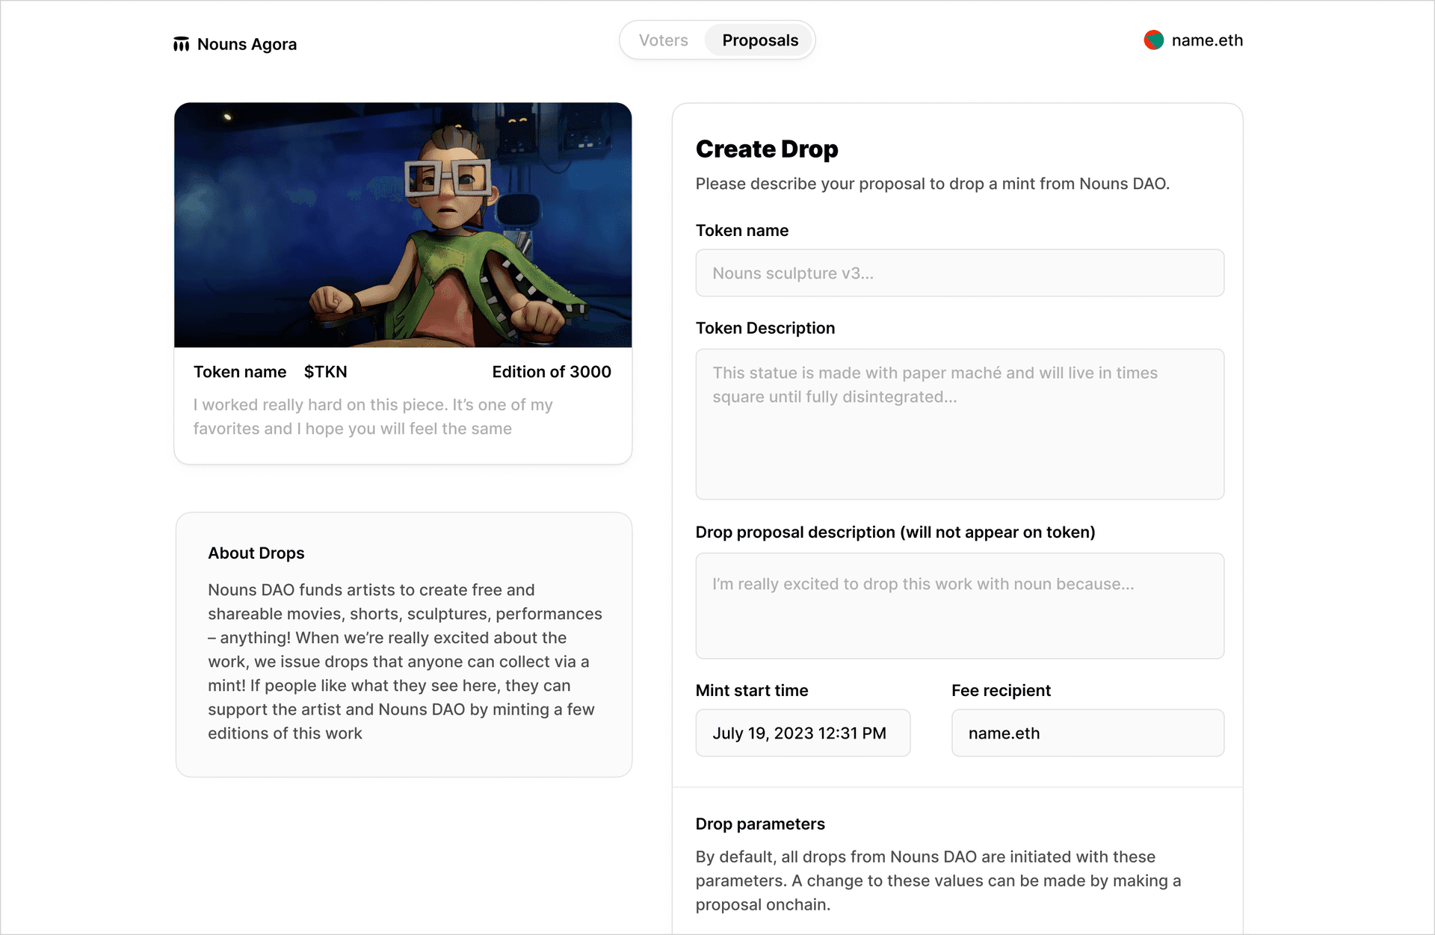
Task: Click the Nouns Agora logo icon
Action: (x=181, y=44)
